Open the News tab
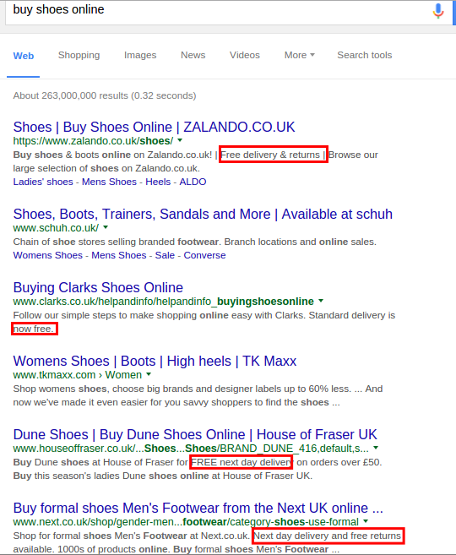Screen dimensions: 456x555 pos(193,55)
